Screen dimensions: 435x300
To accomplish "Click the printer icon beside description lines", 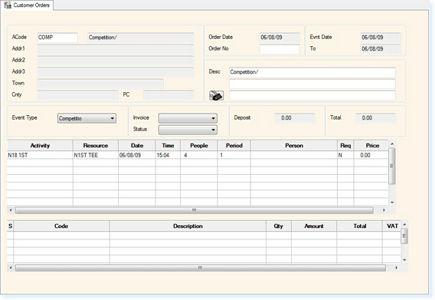I will pos(216,96).
